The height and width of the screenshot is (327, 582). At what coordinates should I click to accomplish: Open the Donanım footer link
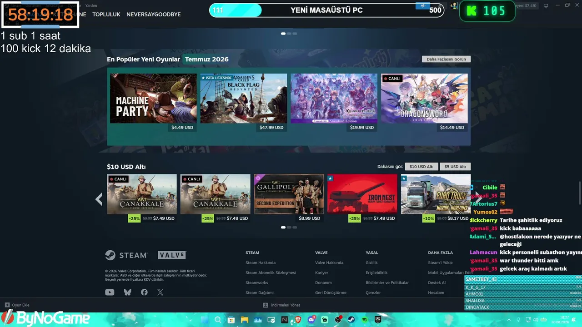[x=323, y=282]
